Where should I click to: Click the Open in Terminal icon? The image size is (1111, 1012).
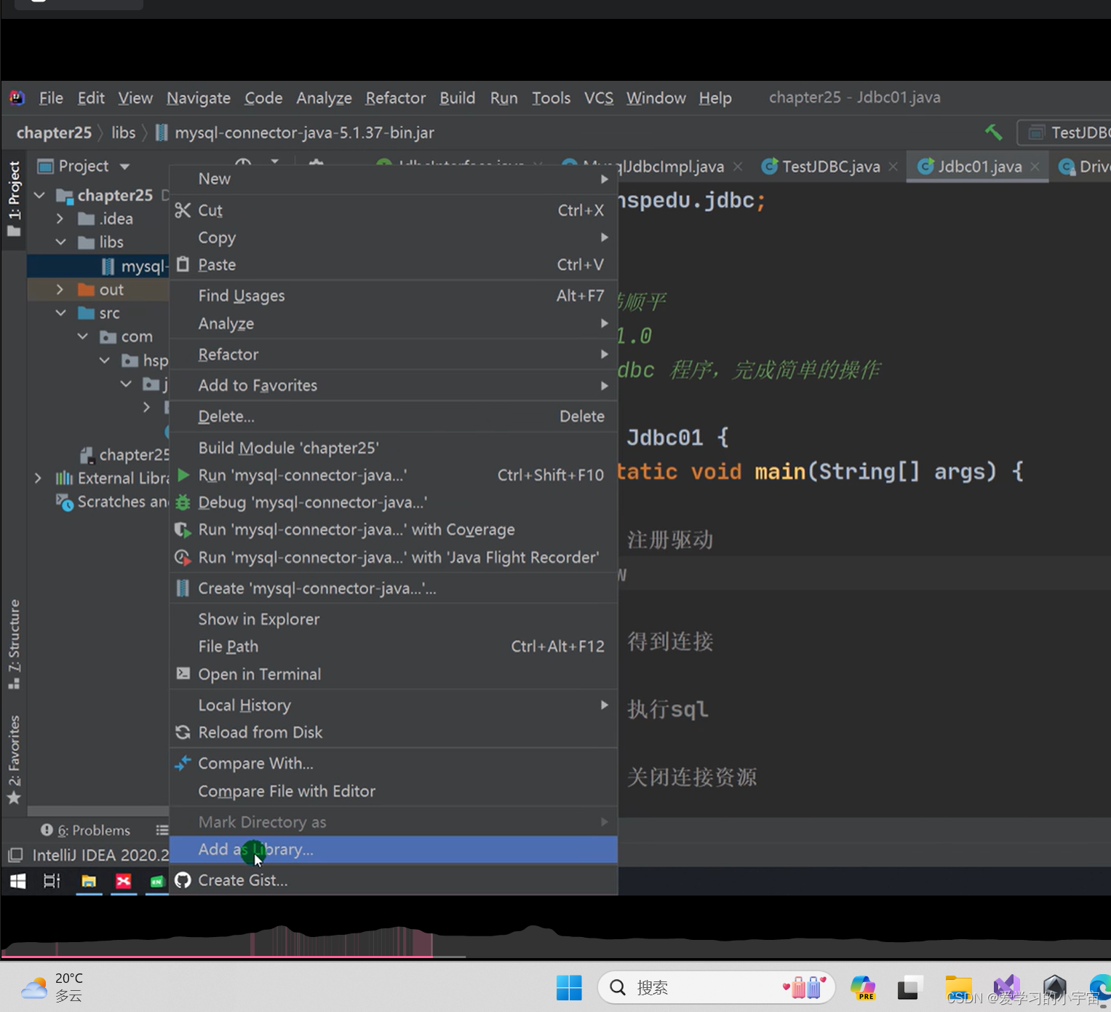pos(183,673)
